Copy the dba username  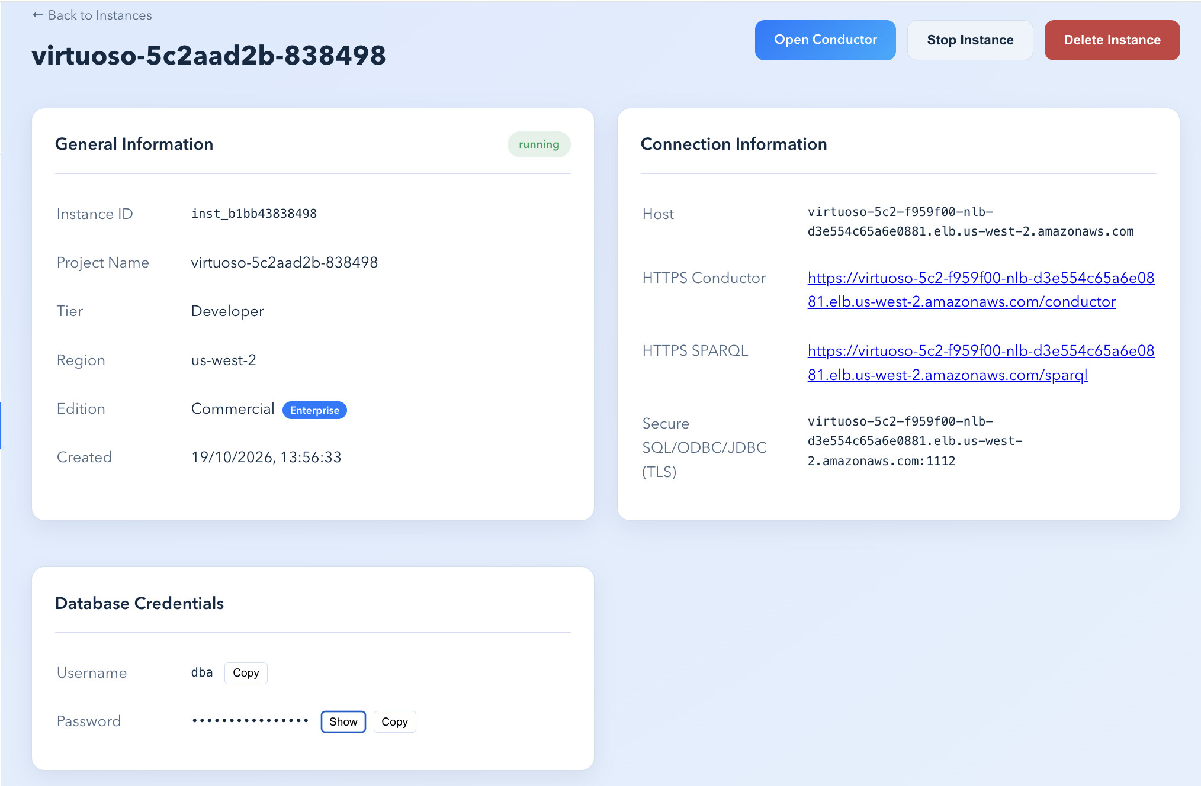[246, 673]
